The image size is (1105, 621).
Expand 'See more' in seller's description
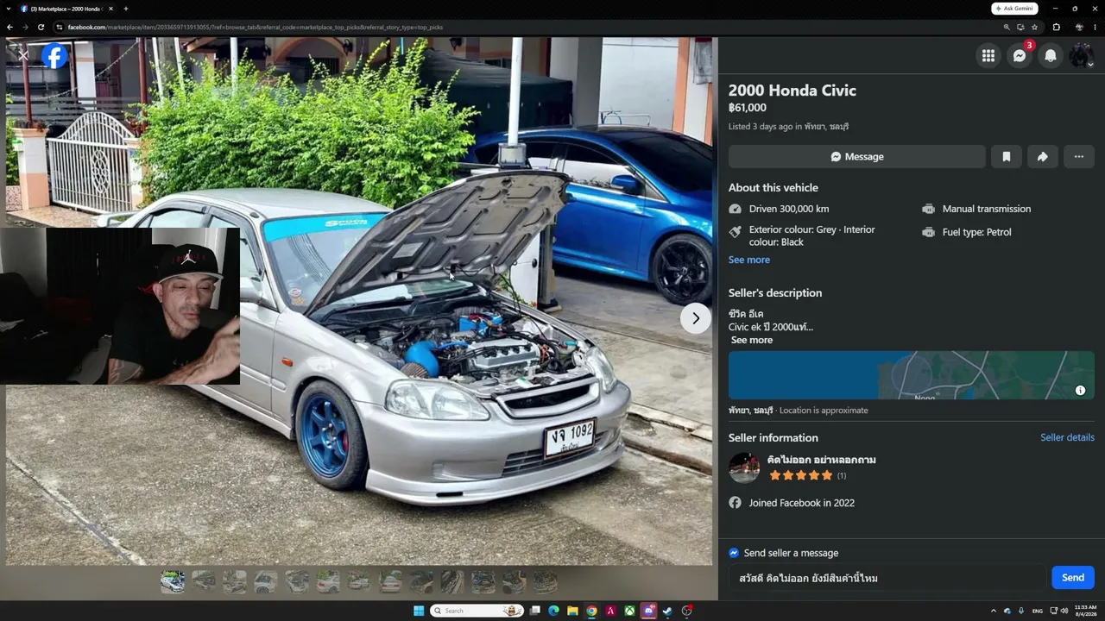tap(752, 340)
